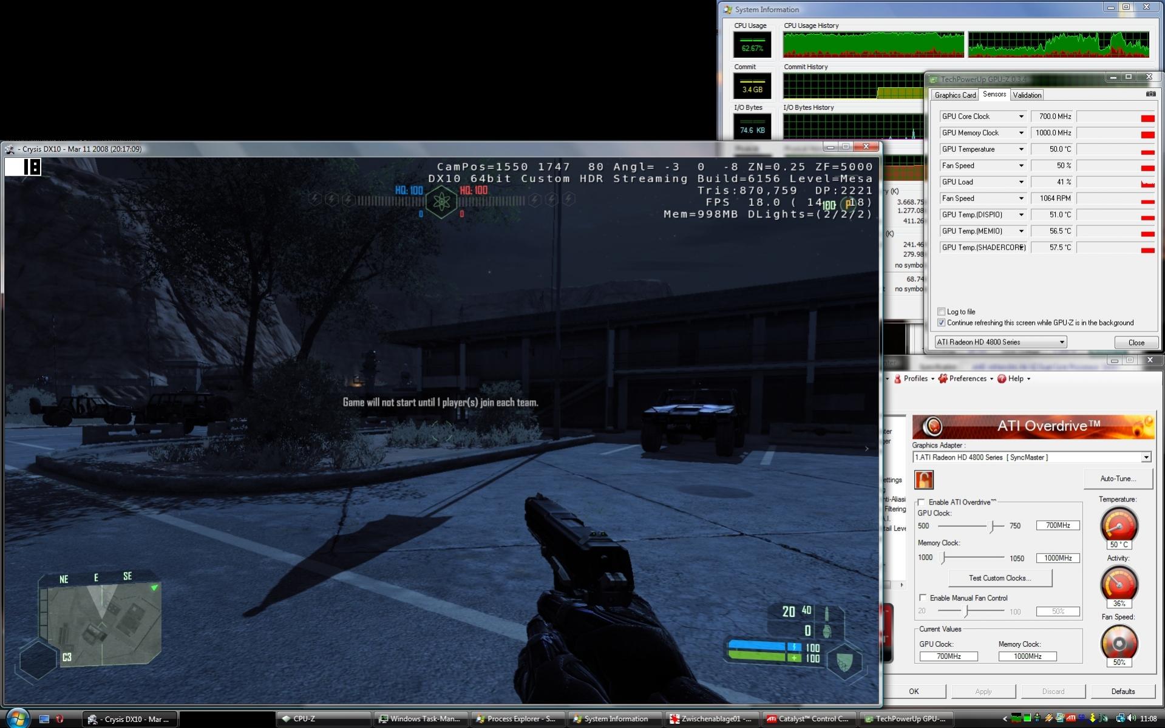
Task: Open ATI Radeon HD 4800 Series GPU-Z selector
Action: click(1000, 342)
